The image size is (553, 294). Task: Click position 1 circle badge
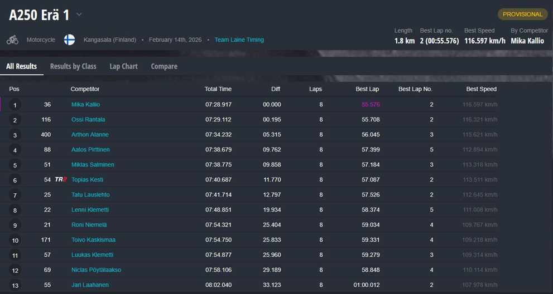(x=15, y=105)
